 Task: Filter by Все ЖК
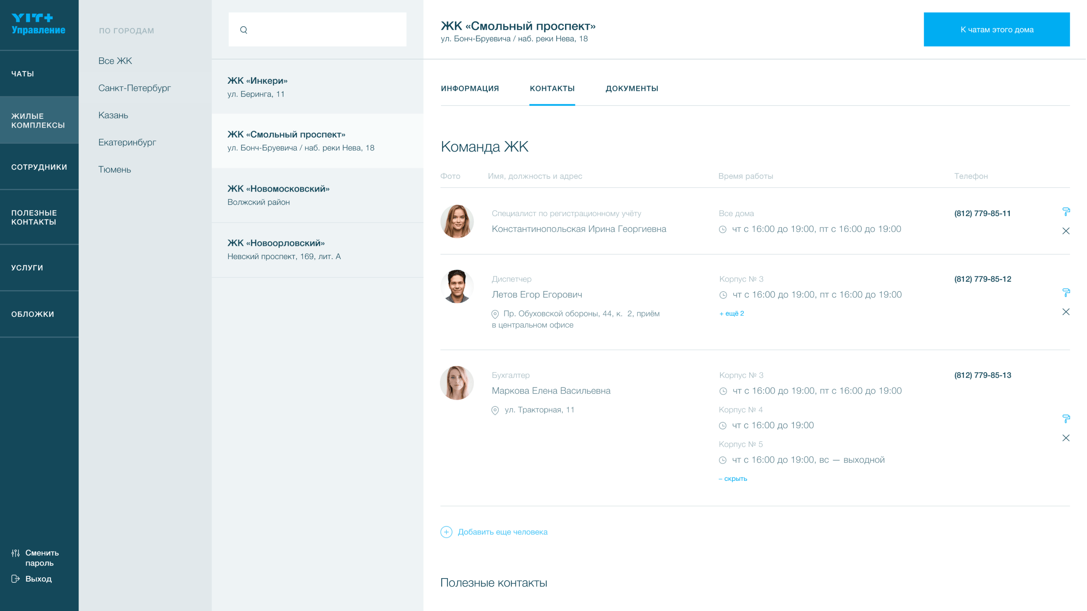tap(115, 61)
